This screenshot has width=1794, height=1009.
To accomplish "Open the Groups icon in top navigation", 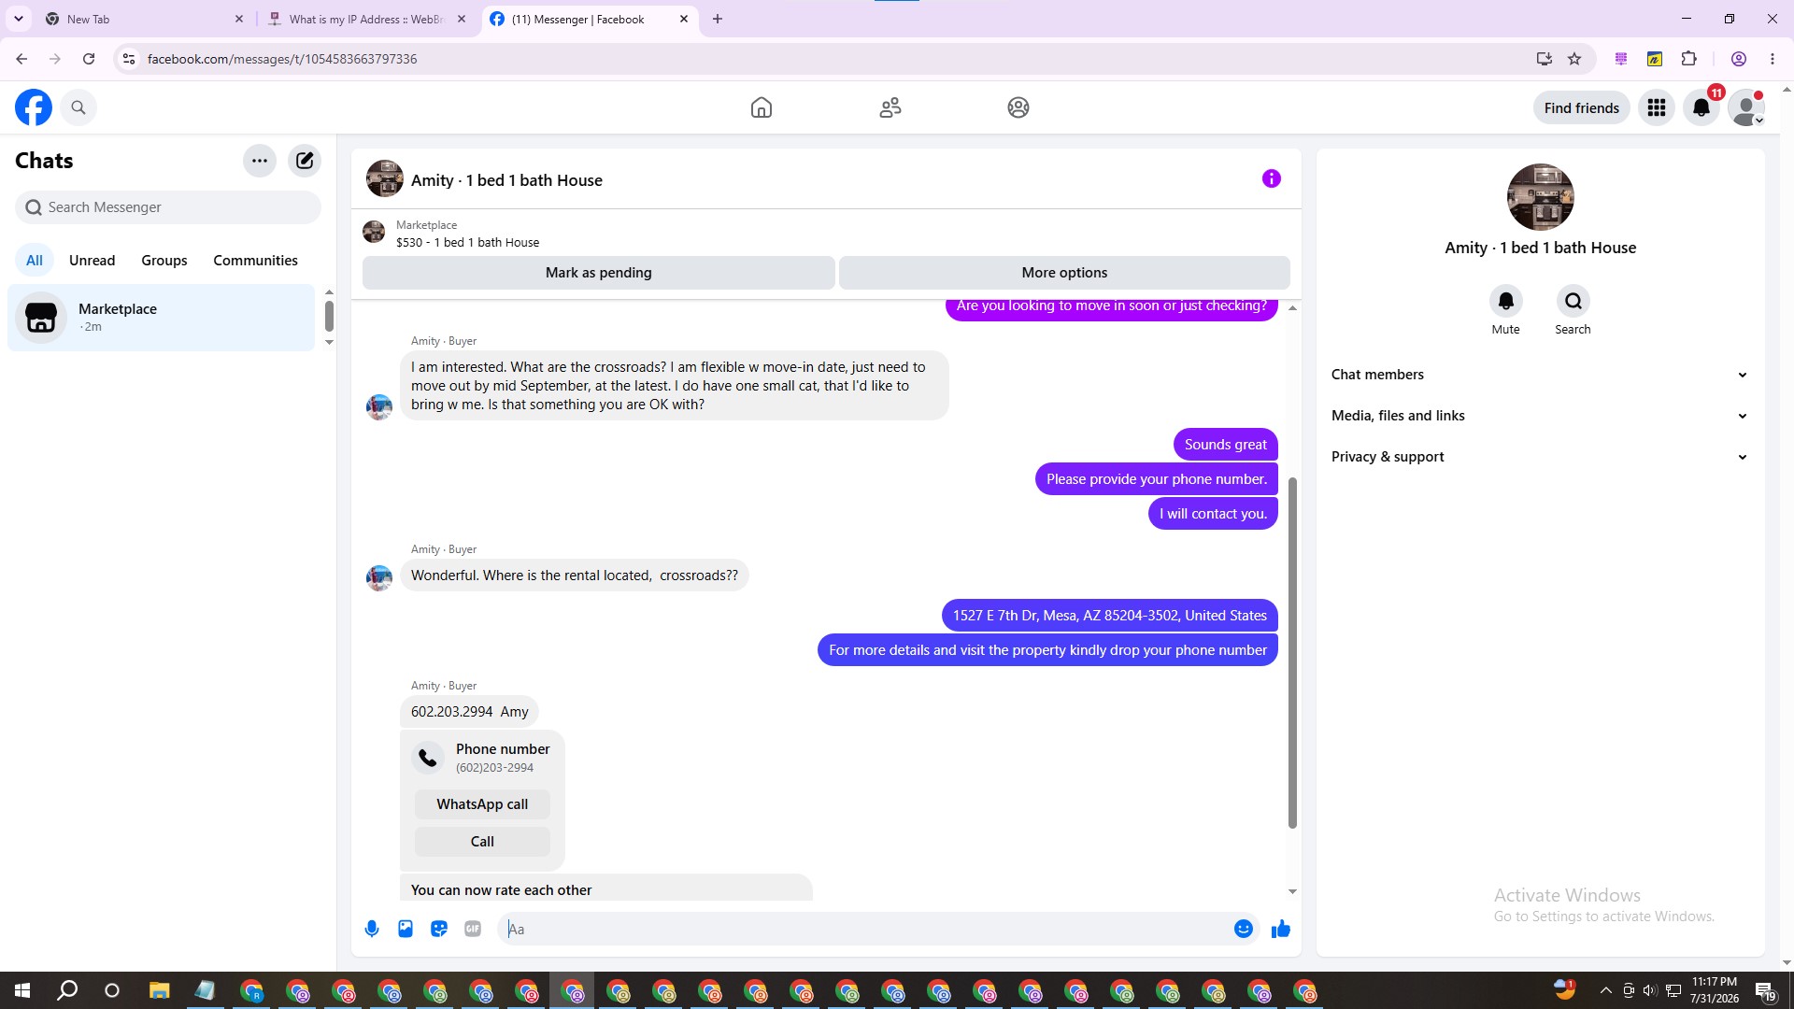I will [1018, 107].
